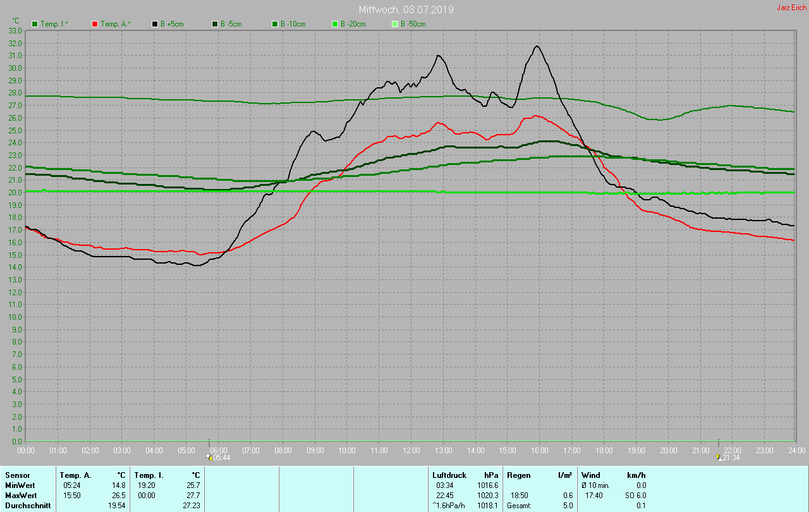Click the 21:34 sunset time label
Image resolution: width=809 pixels, height=512 pixels.
(732, 457)
